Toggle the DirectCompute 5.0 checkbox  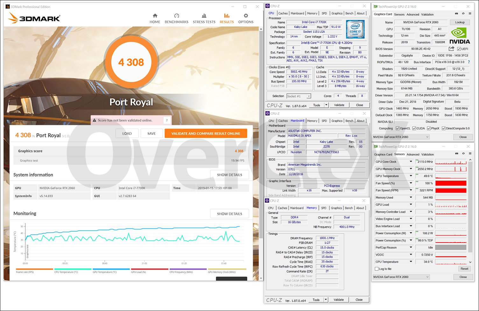(x=444, y=128)
